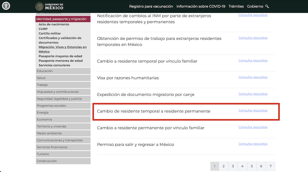Consulta requisitos for Permiso para salir y regresar
Image resolution: width=308 pixels, height=172 pixels.
(x=253, y=144)
